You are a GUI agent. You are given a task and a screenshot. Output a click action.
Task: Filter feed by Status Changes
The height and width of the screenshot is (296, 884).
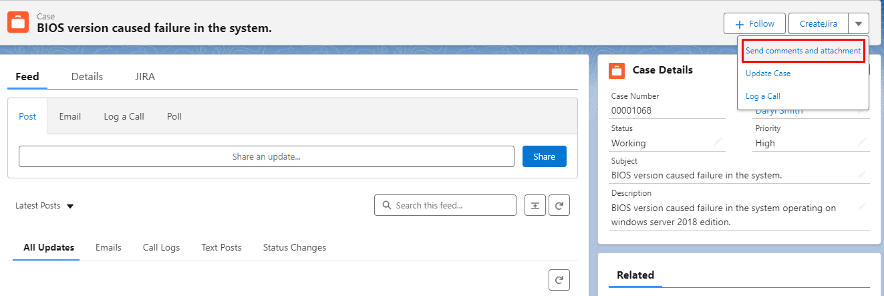click(295, 247)
